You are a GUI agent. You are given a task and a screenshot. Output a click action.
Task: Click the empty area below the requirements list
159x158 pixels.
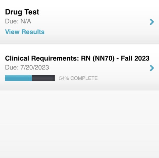[x=79, y=121]
